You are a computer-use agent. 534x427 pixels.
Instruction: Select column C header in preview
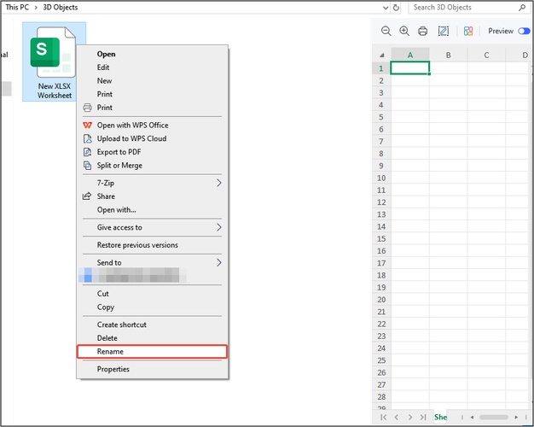pyautogui.click(x=486, y=55)
